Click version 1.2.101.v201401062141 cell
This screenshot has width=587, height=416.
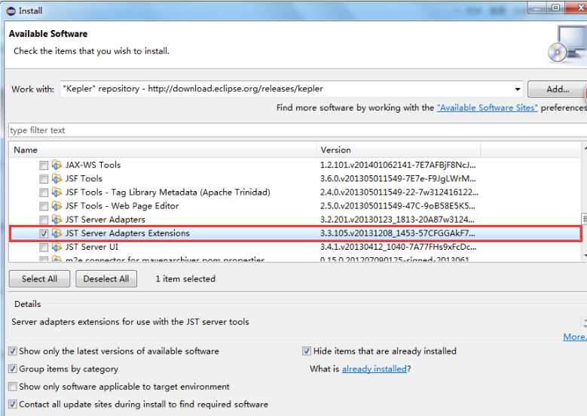398,165
